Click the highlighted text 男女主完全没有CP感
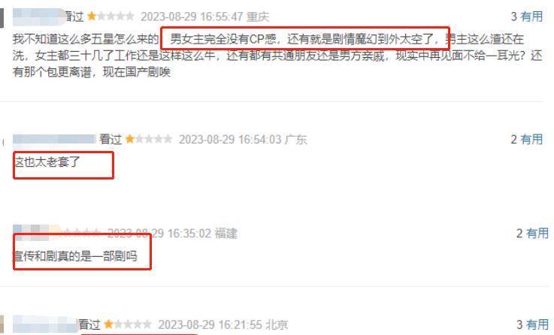554x335 pixels. [223, 39]
